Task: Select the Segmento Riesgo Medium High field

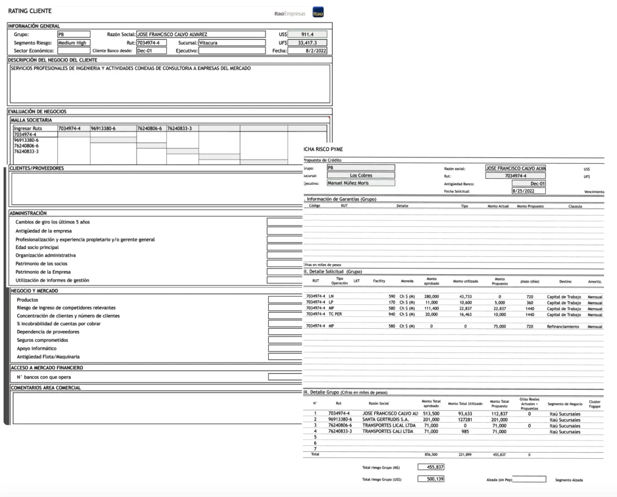Action: 74,43
